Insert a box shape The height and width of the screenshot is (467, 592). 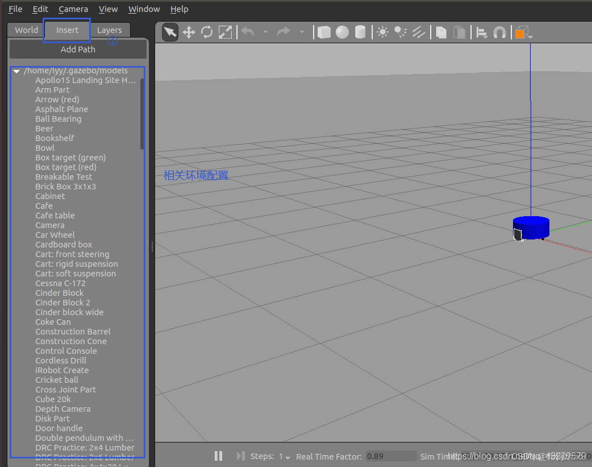pos(324,32)
